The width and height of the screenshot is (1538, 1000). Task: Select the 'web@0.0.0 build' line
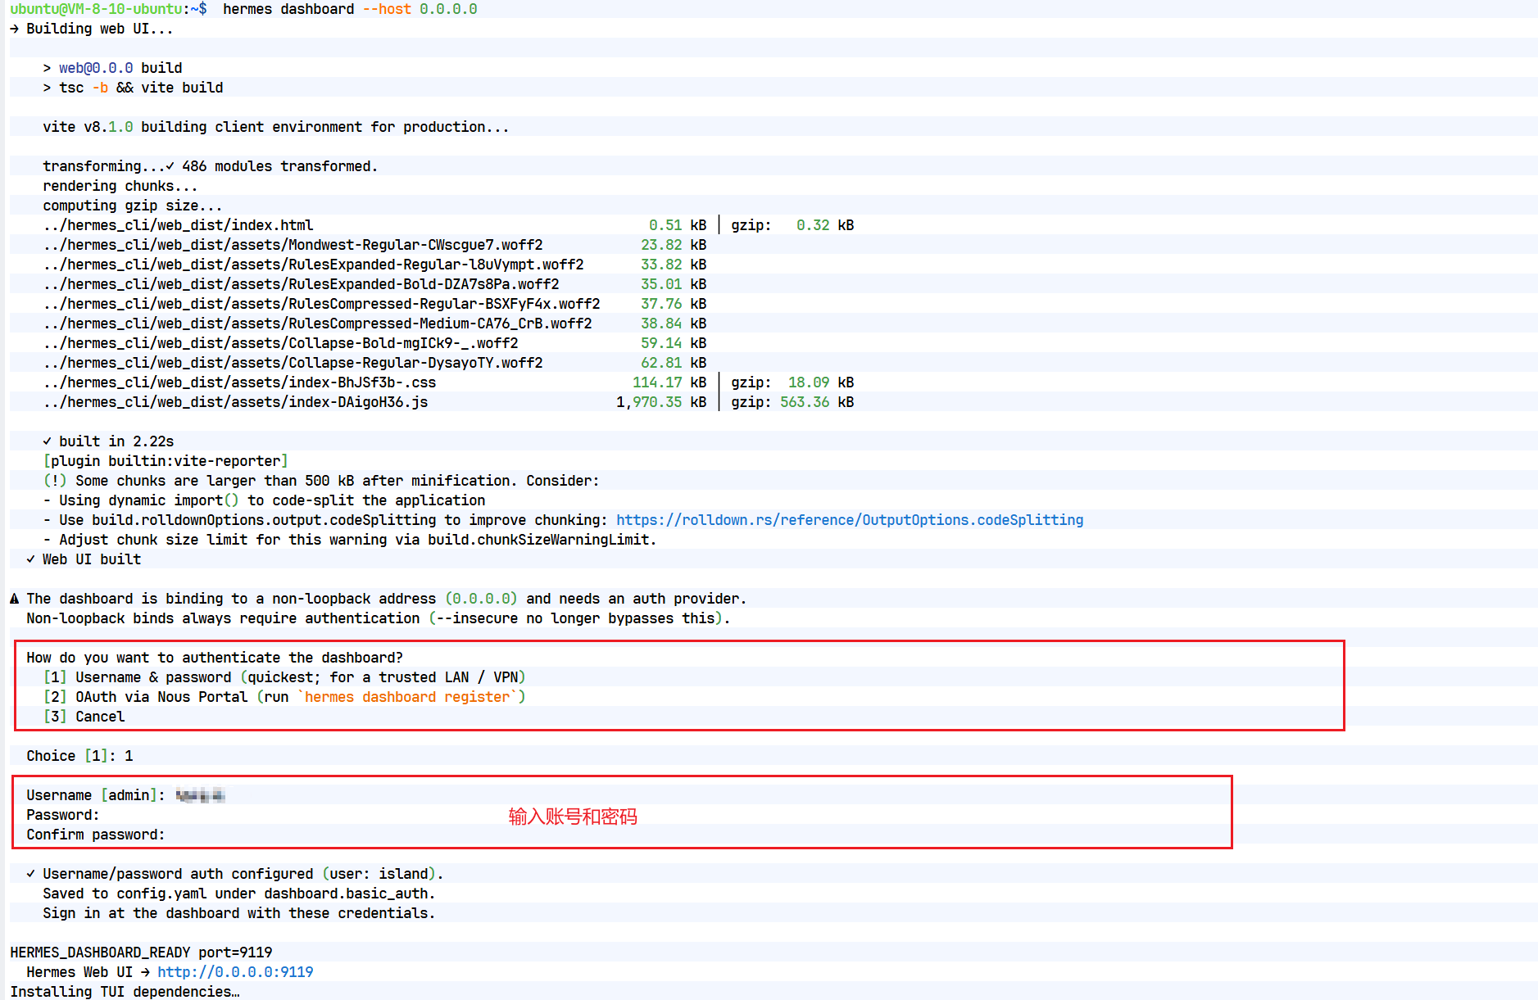click(x=112, y=68)
